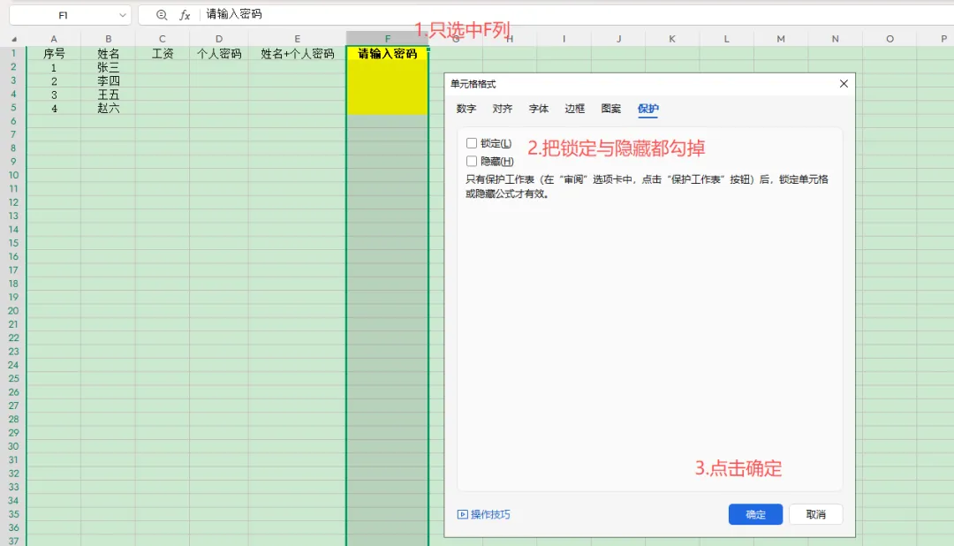Open the 操作技巧 link
The image size is (954, 546).
tap(490, 514)
